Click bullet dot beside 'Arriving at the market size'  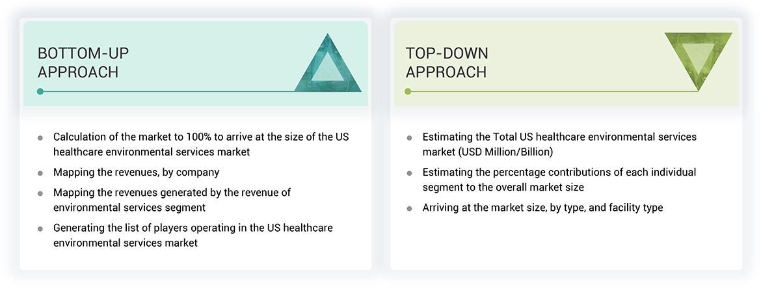[409, 208]
